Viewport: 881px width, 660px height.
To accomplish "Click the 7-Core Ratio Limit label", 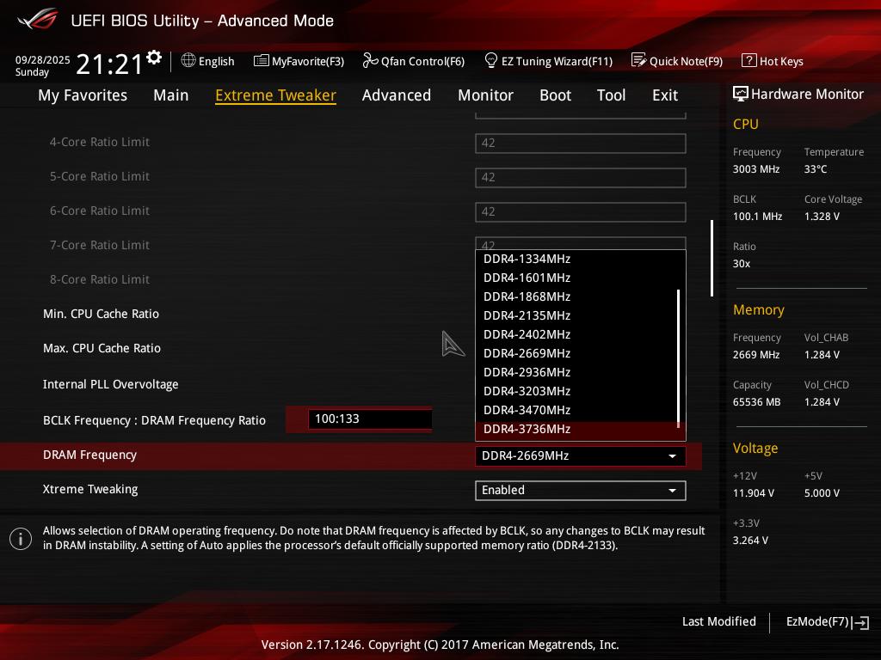I will (x=100, y=245).
